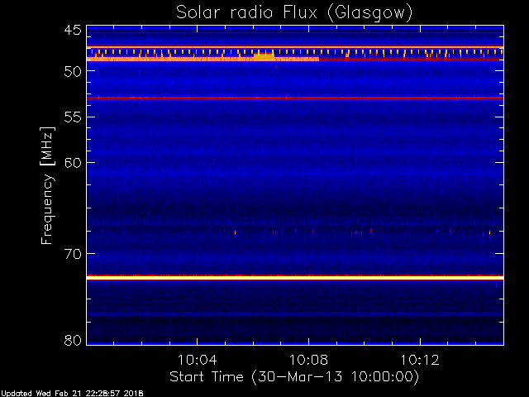This screenshot has width=529, height=397.
Task: Click the plot title "Solar radio Flux (Glasgow)"
Action: [294, 13]
